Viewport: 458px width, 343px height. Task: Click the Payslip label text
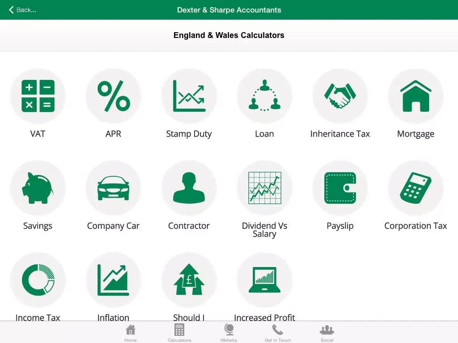[x=340, y=226]
